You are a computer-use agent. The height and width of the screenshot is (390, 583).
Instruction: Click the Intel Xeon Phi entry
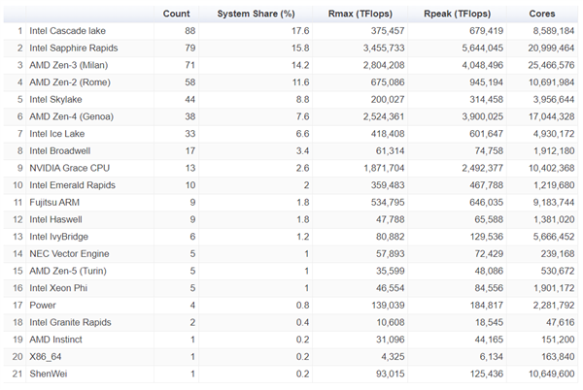[60, 285]
